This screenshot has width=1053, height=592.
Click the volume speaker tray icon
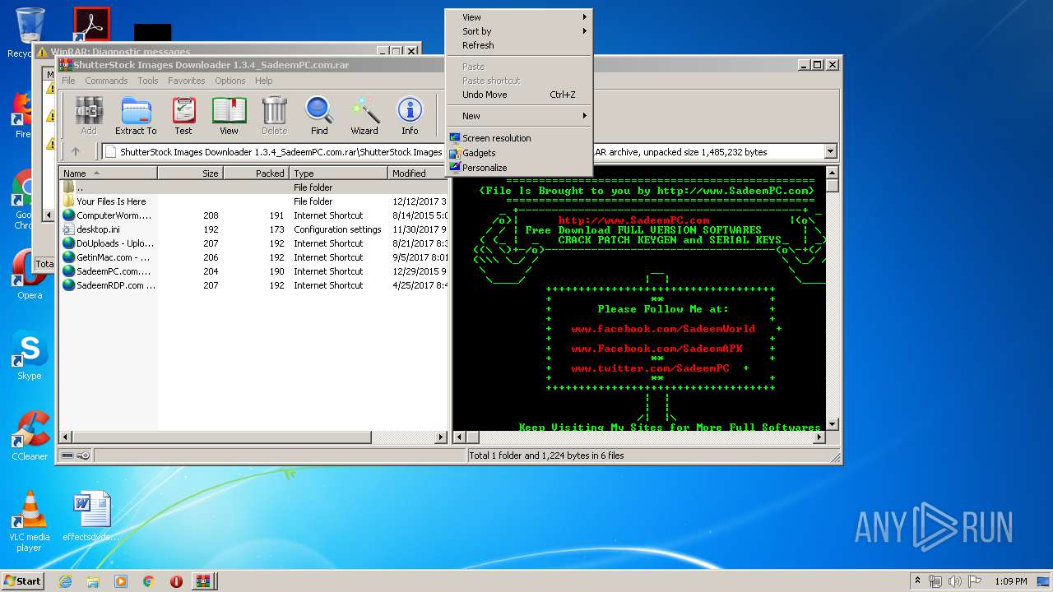953,581
